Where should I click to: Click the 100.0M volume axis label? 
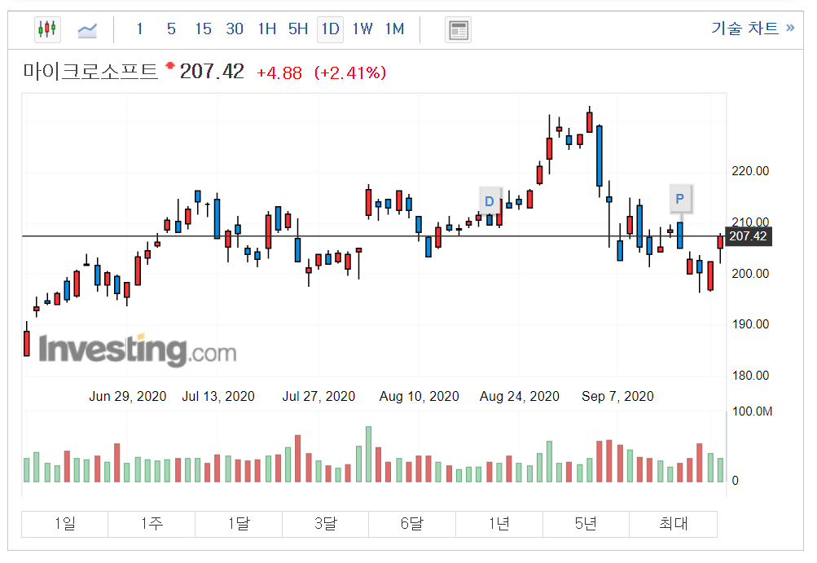[x=753, y=411]
